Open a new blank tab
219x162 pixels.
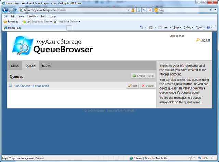click(x=69, y=28)
